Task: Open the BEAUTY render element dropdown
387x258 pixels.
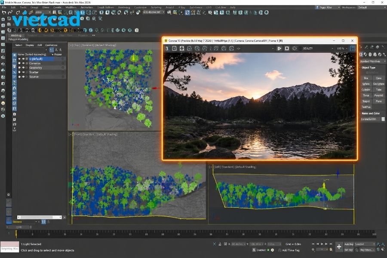Action: coord(318,49)
